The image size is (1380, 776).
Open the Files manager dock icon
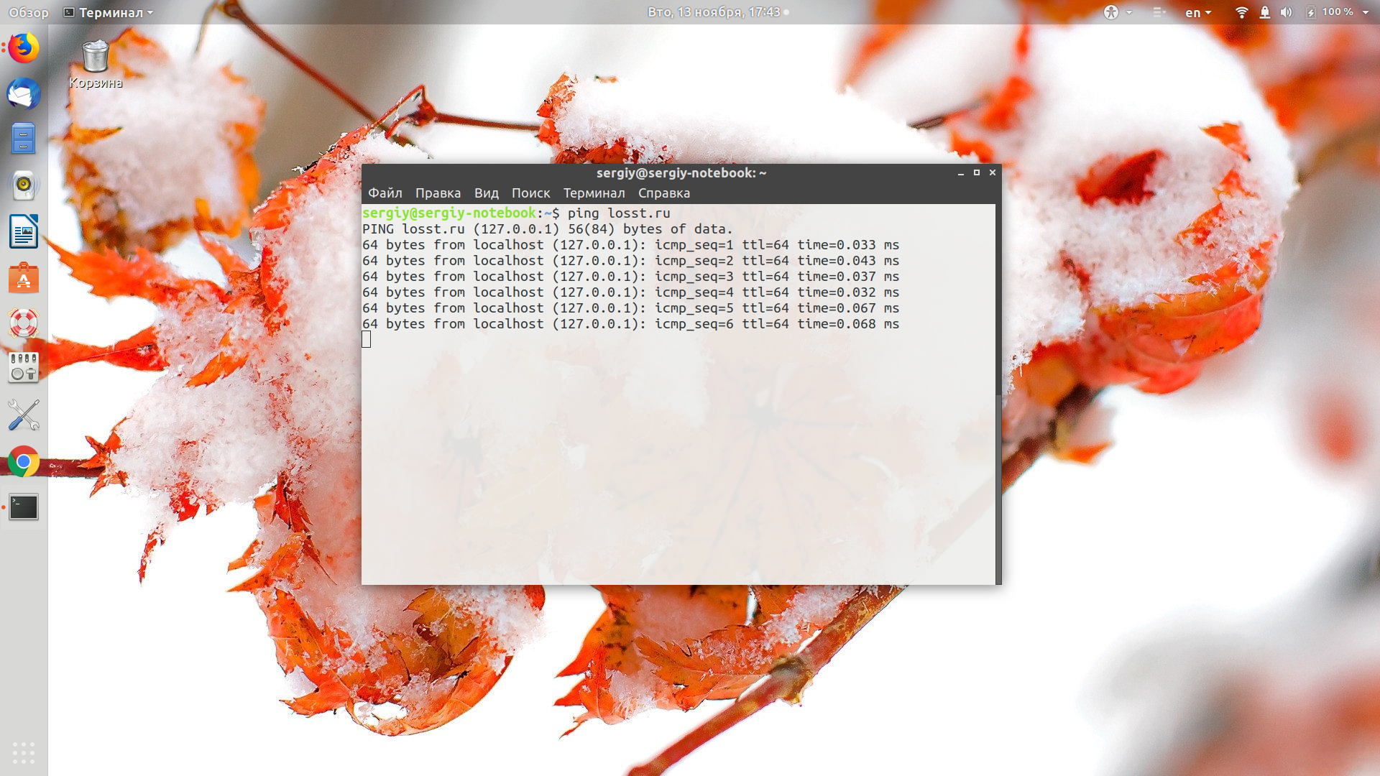pyautogui.click(x=24, y=139)
